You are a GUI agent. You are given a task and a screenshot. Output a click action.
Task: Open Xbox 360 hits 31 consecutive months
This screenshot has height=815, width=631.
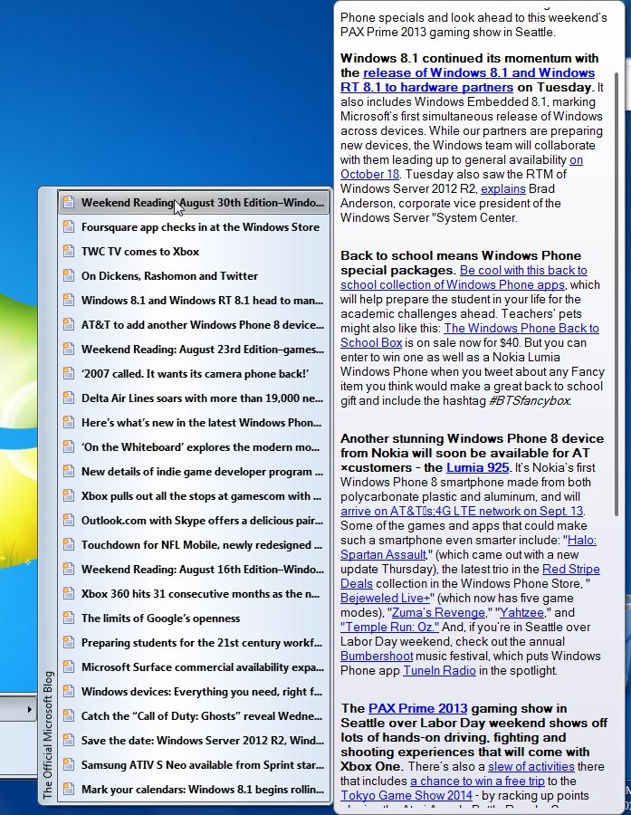click(194, 593)
